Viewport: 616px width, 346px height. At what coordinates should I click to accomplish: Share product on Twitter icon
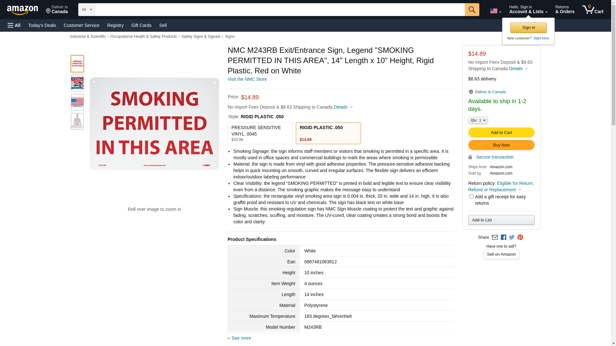coord(512,237)
